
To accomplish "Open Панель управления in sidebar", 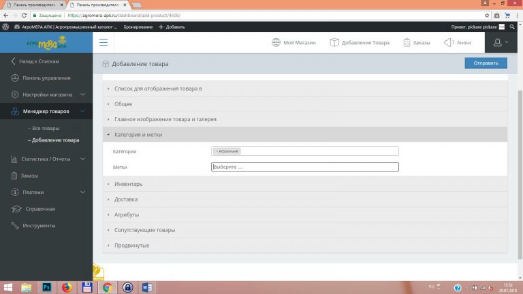I will (46, 78).
